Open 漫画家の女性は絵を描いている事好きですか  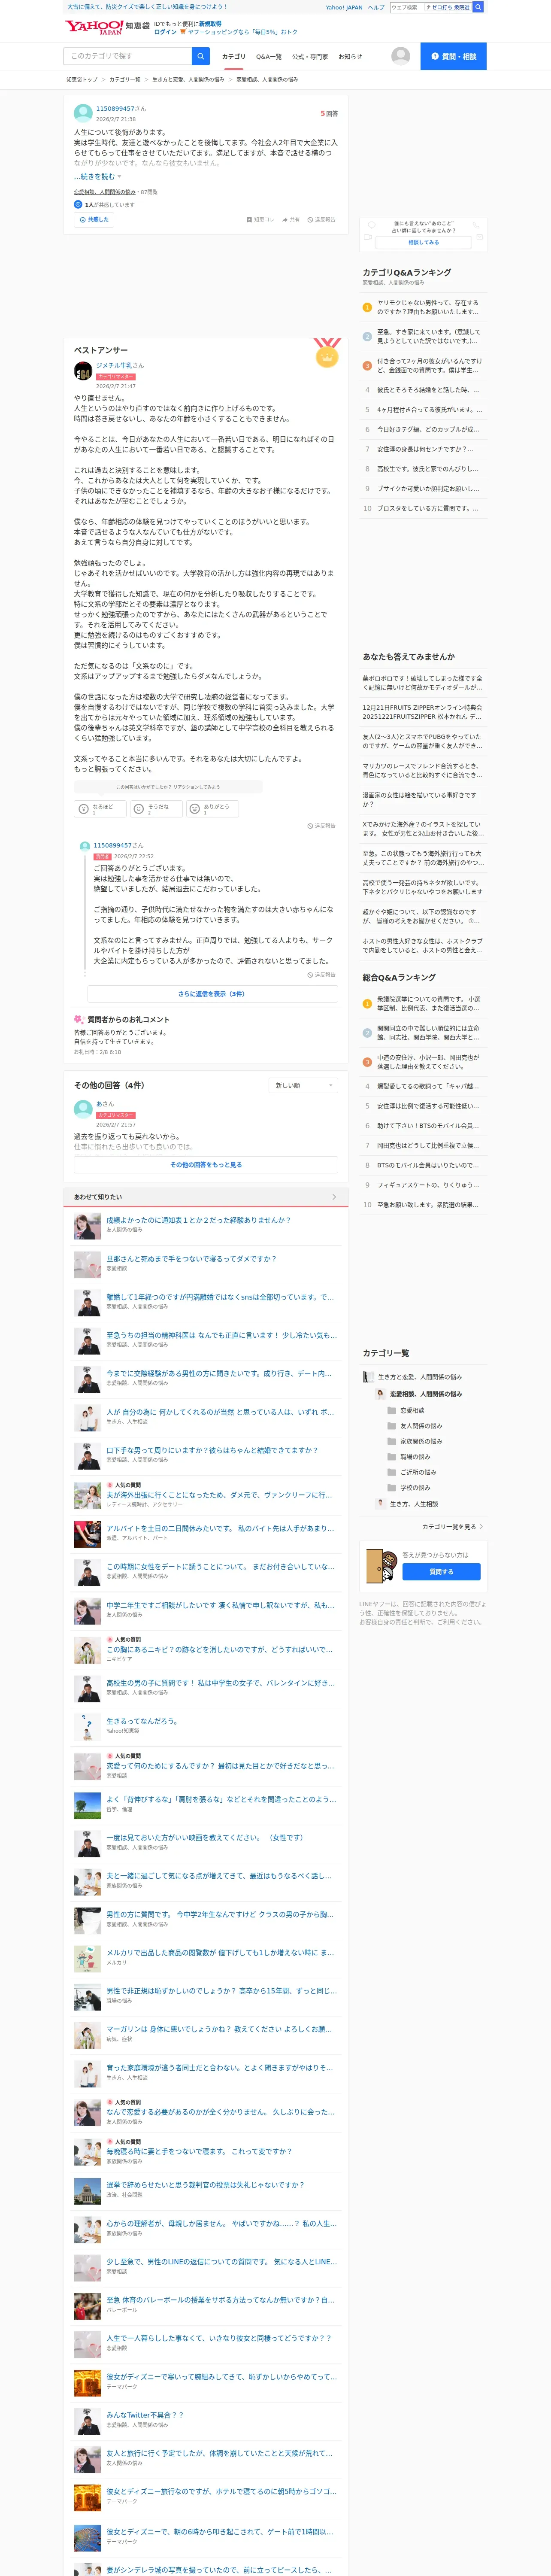[x=421, y=799]
